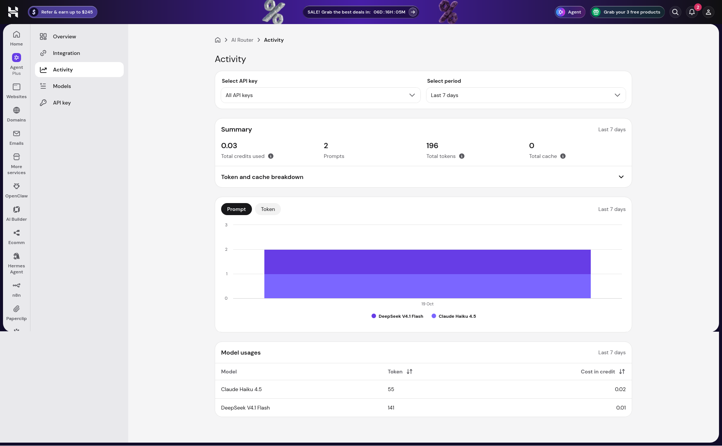722x446 pixels.
Task: Open the user profile icon
Action: click(x=708, y=12)
